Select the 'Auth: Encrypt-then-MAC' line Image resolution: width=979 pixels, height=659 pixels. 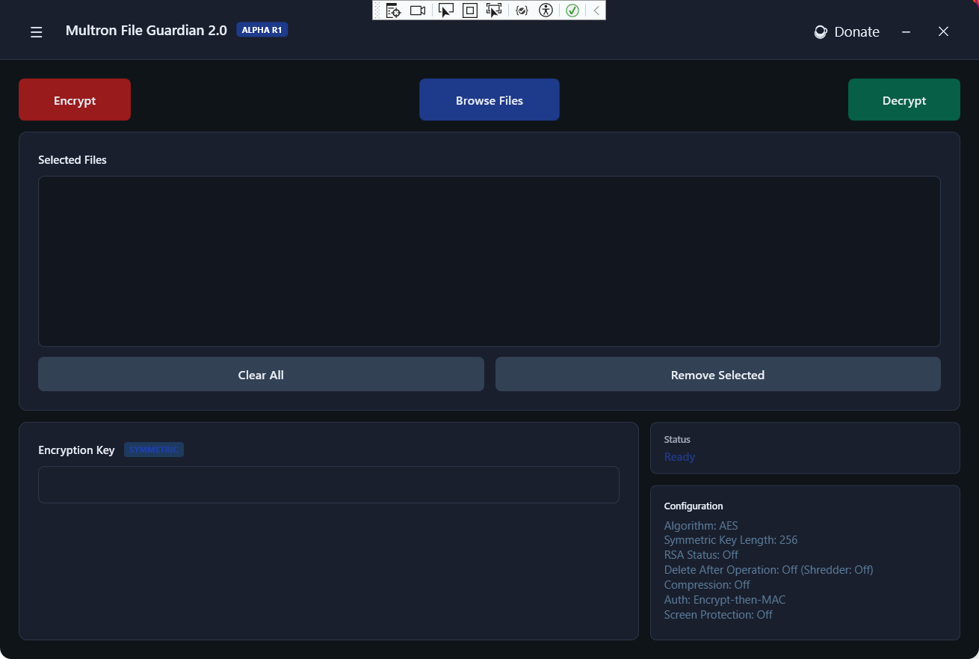pyautogui.click(x=725, y=600)
